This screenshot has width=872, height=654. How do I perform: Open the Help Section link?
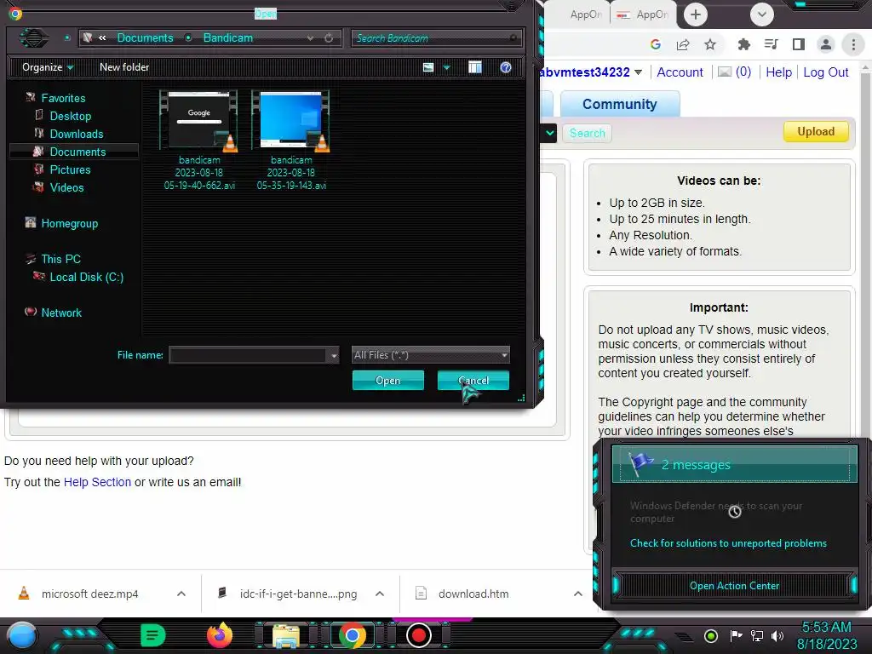pyautogui.click(x=97, y=482)
